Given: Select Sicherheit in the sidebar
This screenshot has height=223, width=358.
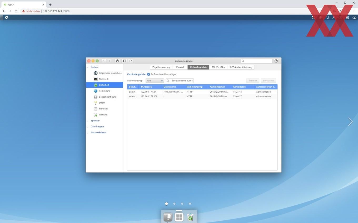Looking at the screenshot, I should coord(104,85).
